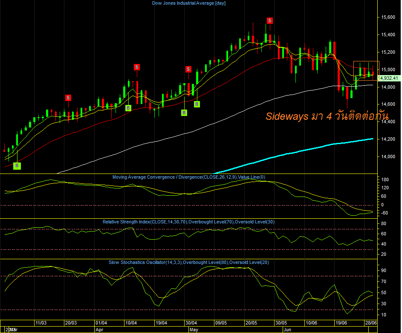
Task: Click the current price tag 4,932.41
Action: 389,78
